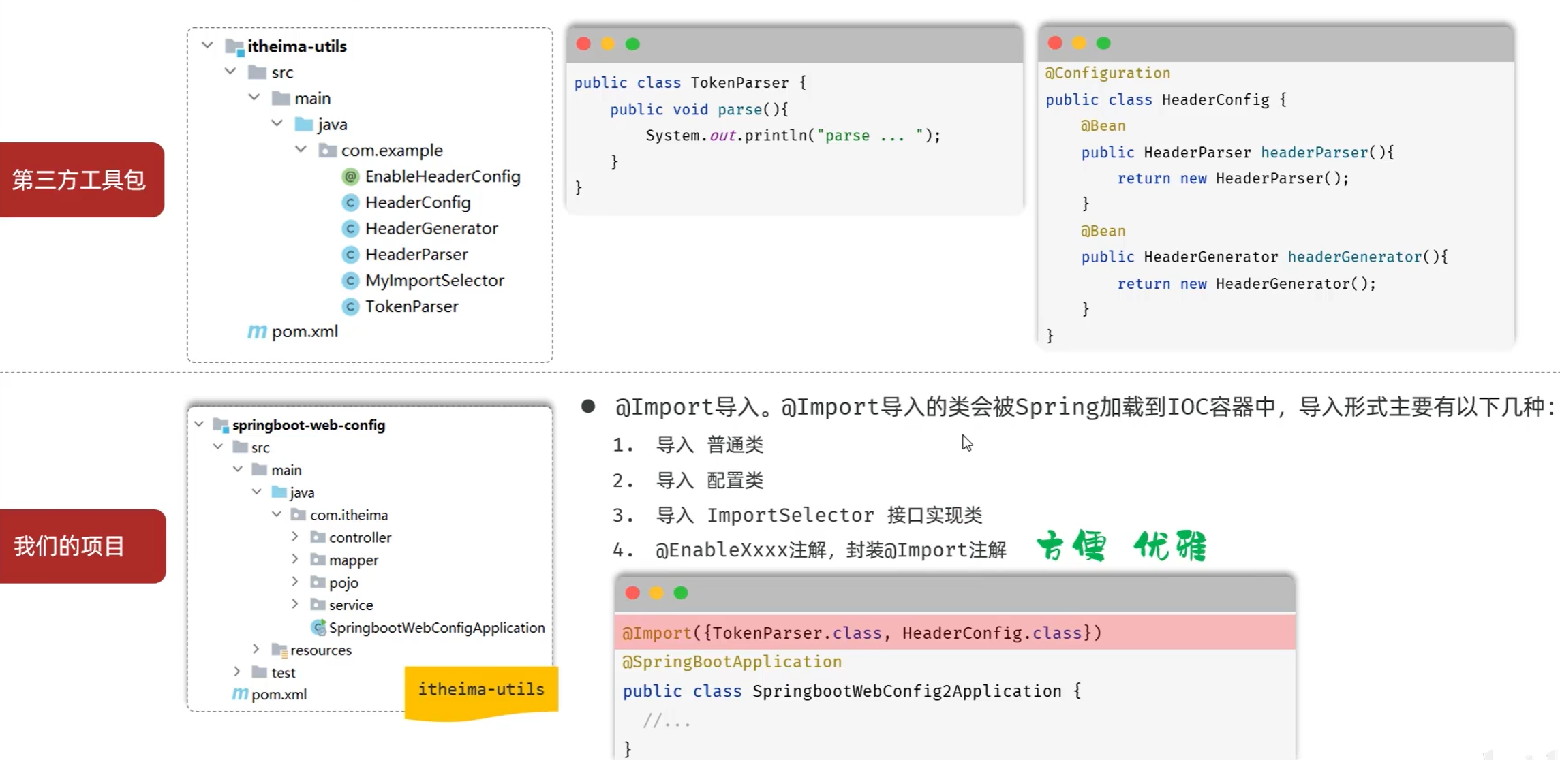The width and height of the screenshot is (1560, 760).
Task: Click the test folder icon
Action: [x=259, y=672]
